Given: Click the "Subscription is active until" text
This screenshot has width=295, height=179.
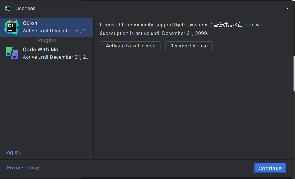Looking at the screenshot, I should (154, 33).
